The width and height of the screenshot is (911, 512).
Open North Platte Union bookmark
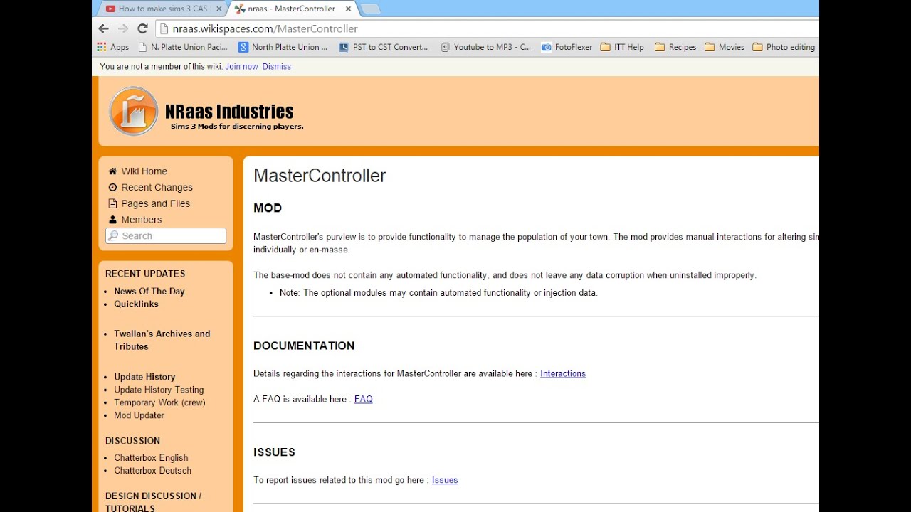pos(283,47)
